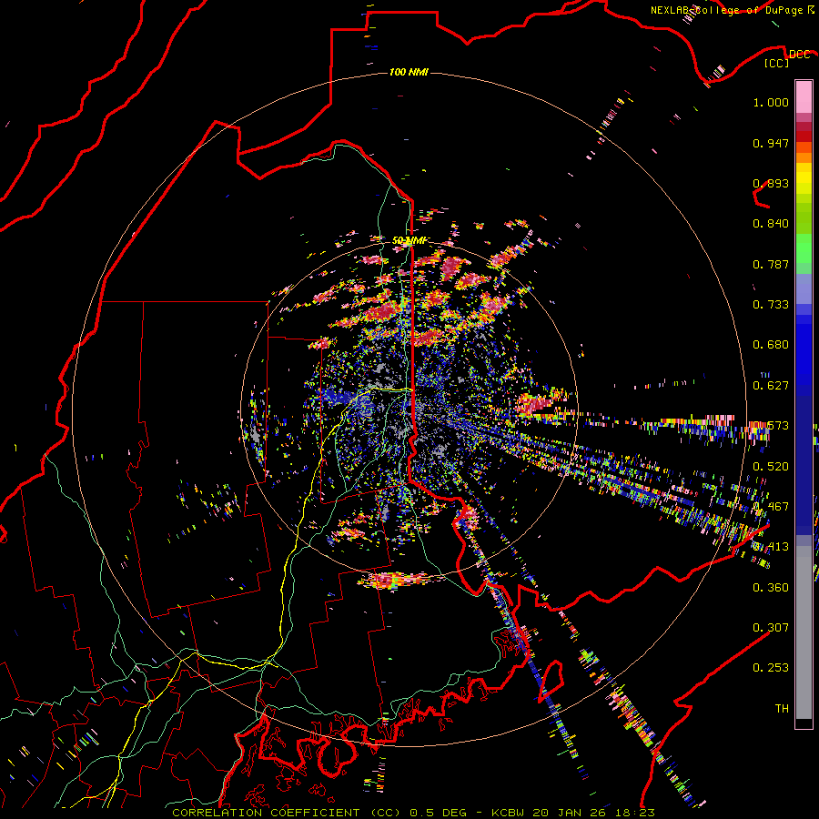819x819 pixels.
Task: Click the 0.840 scale value
Action: [x=771, y=224]
